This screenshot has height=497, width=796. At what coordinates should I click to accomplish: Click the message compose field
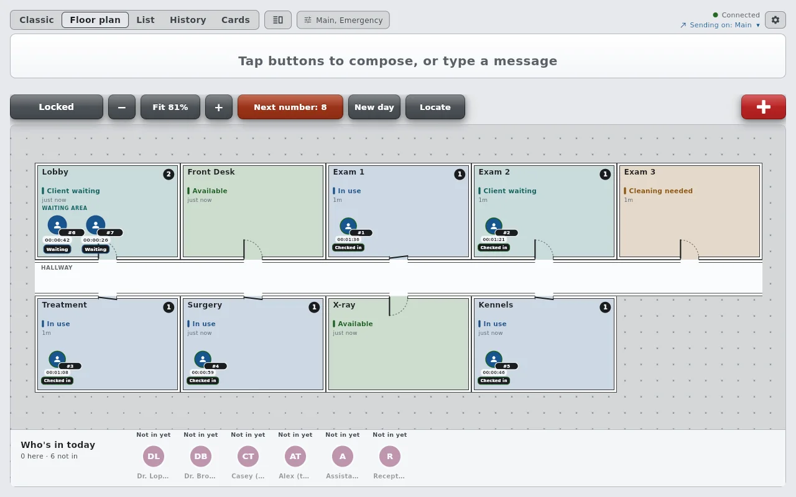pyautogui.click(x=398, y=56)
